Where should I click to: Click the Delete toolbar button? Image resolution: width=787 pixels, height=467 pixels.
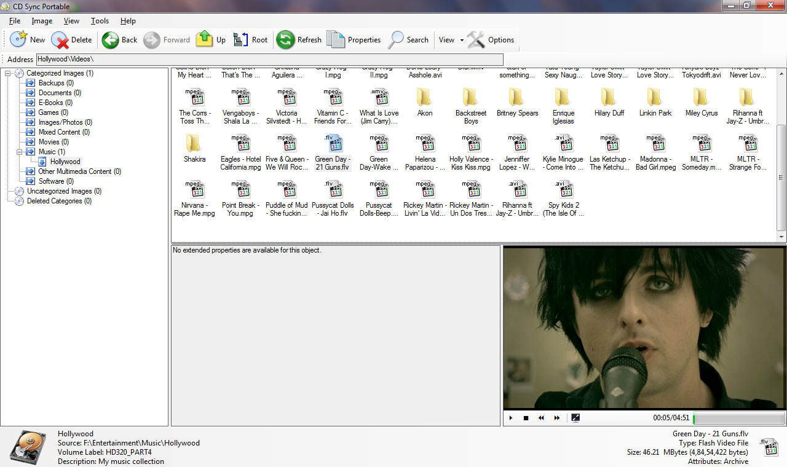[72, 40]
